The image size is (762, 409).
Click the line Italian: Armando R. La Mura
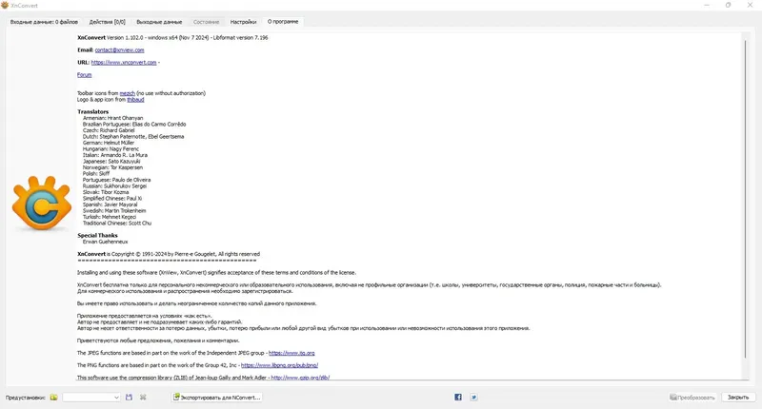coord(114,155)
